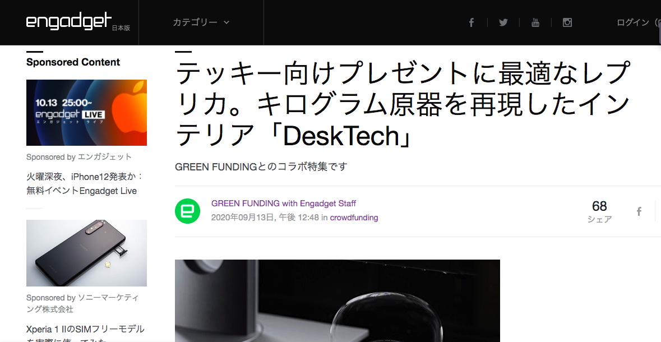The width and height of the screenshot is (661, 342).
Task: Open the Twitter icon in header
Action: 503,22
